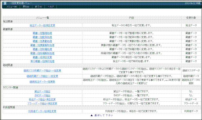
Task: Open the ヘルプ menu
Action: (x=51, y=7)
